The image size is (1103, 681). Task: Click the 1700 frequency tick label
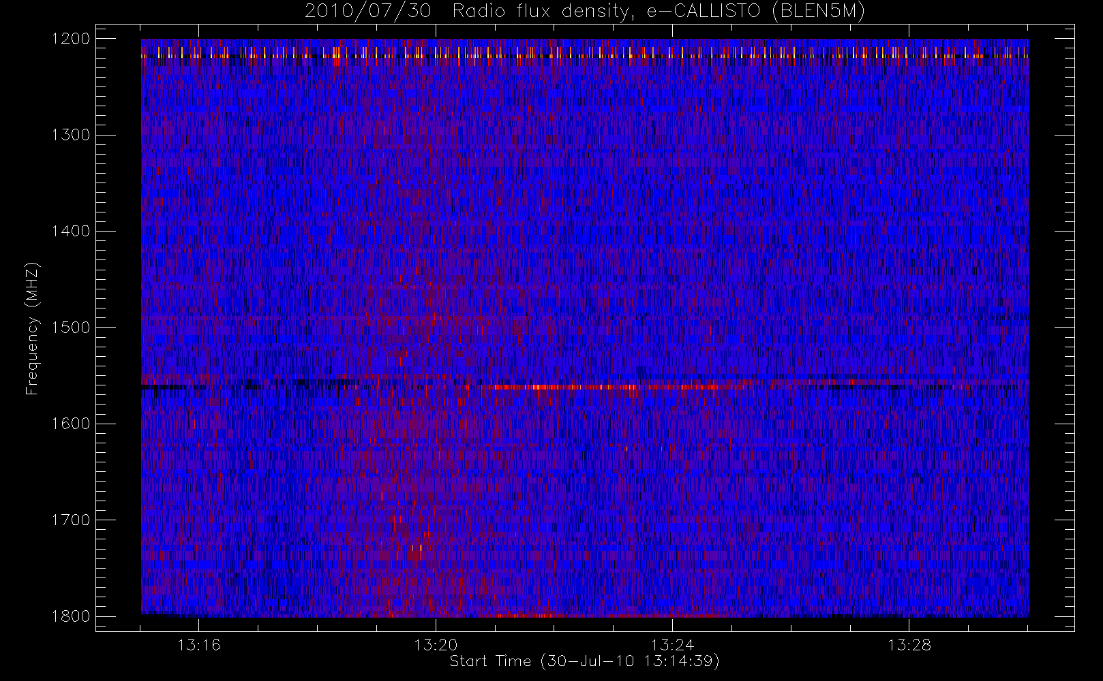tap(71, 520)
